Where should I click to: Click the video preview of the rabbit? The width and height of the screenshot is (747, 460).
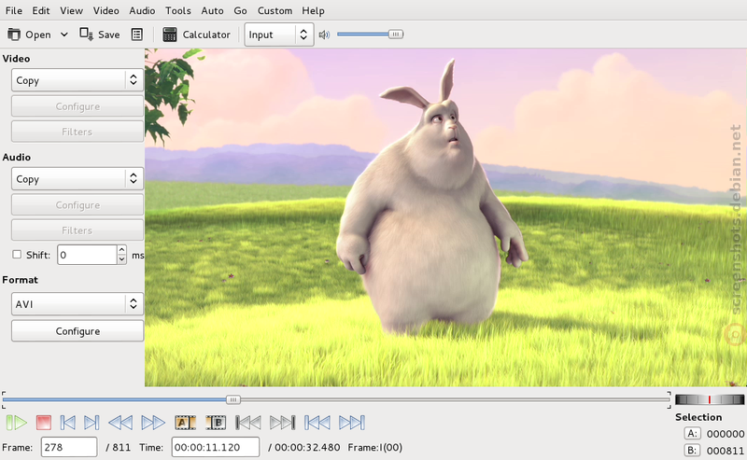coord(445,217)
